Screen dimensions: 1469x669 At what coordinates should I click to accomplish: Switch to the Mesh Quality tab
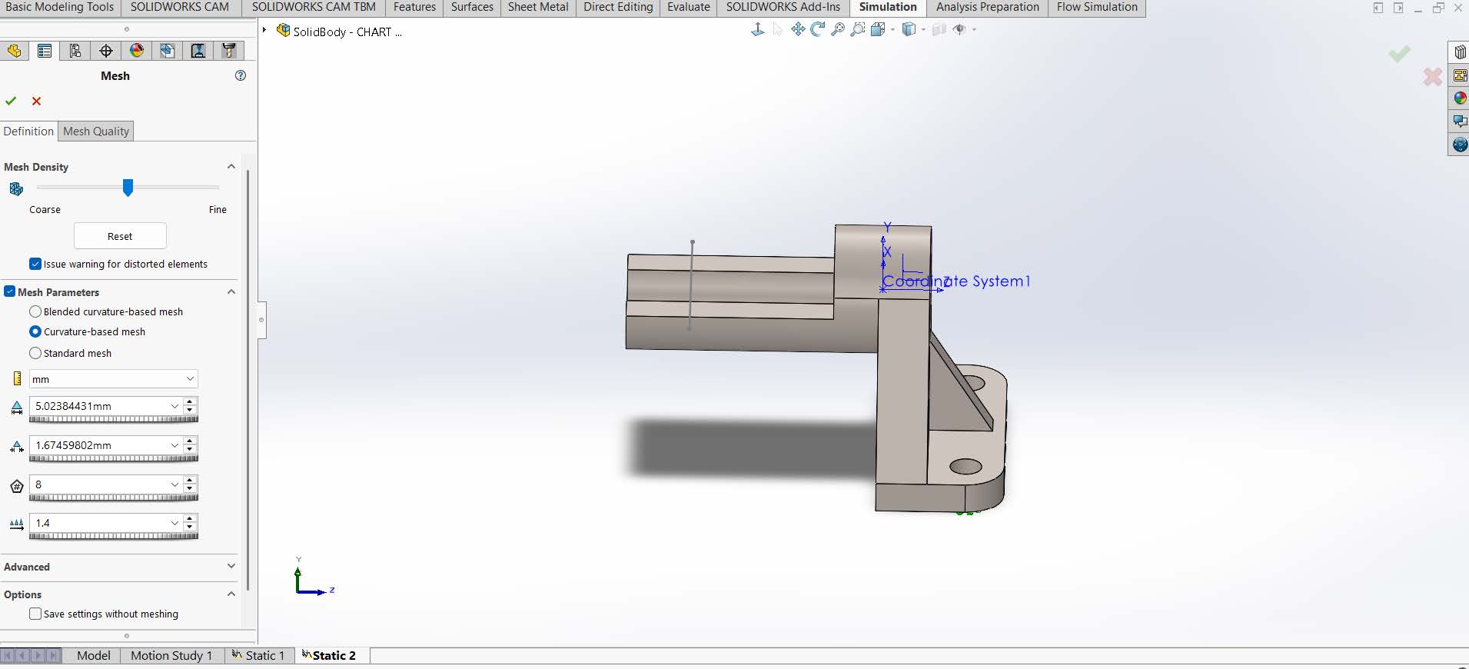click(96, 131)
